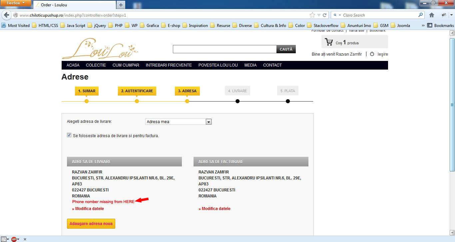
Task: Click the add-on icon beside the home button
Action: tap(443, 15)
